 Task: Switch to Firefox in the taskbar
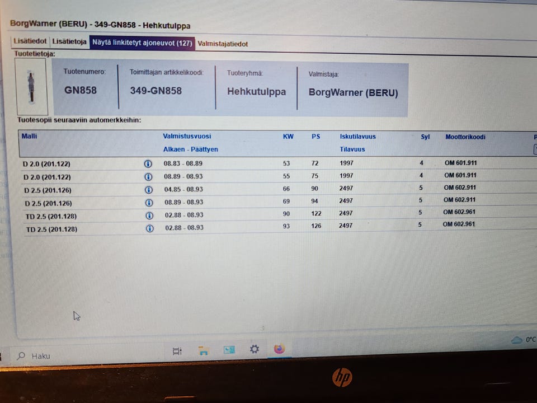(x=280, y=349)
